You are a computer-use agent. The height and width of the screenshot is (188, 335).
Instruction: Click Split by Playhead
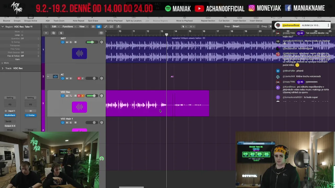coord(114,21)
